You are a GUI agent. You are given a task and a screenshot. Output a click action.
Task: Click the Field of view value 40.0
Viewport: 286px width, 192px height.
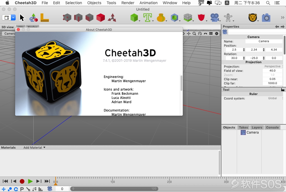click(273, 70)
